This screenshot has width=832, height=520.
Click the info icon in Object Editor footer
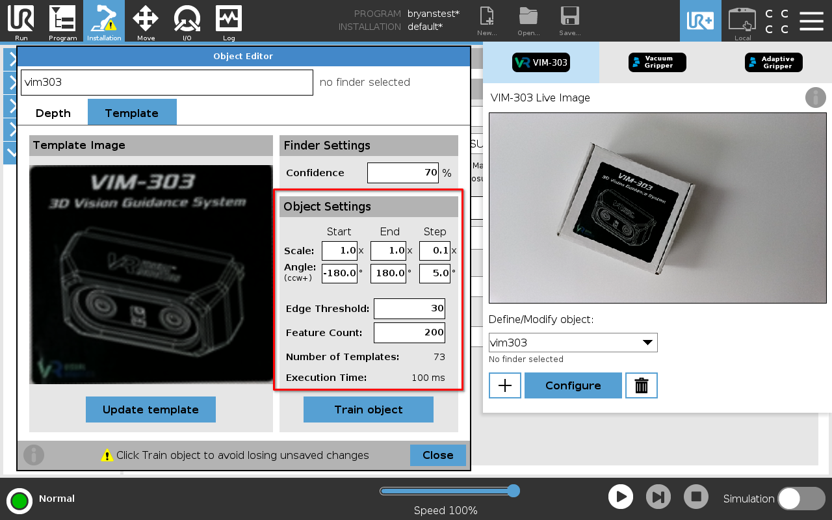(34, 455)
